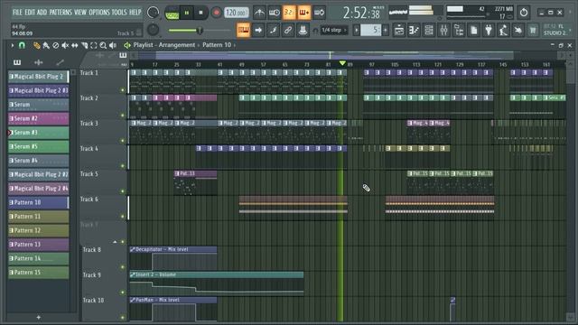Screen dimensions: 578x325
Task: Click the Pause playback button
Action: click(x=187, y=13)
